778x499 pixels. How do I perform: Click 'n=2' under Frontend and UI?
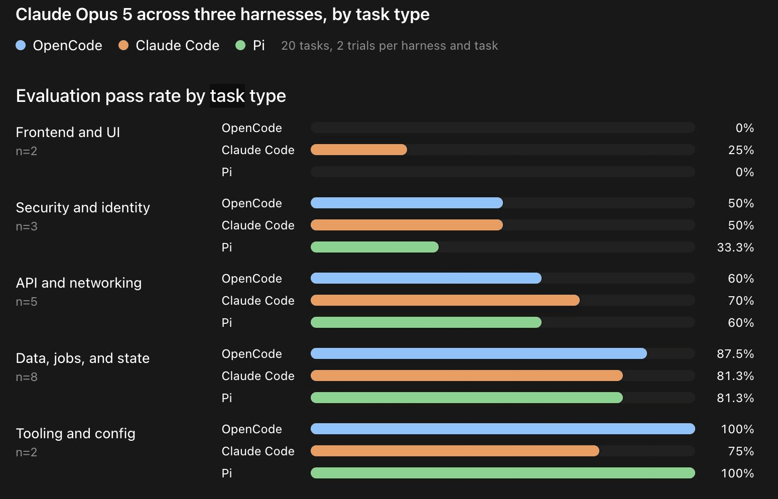click(x=27, y=151)
